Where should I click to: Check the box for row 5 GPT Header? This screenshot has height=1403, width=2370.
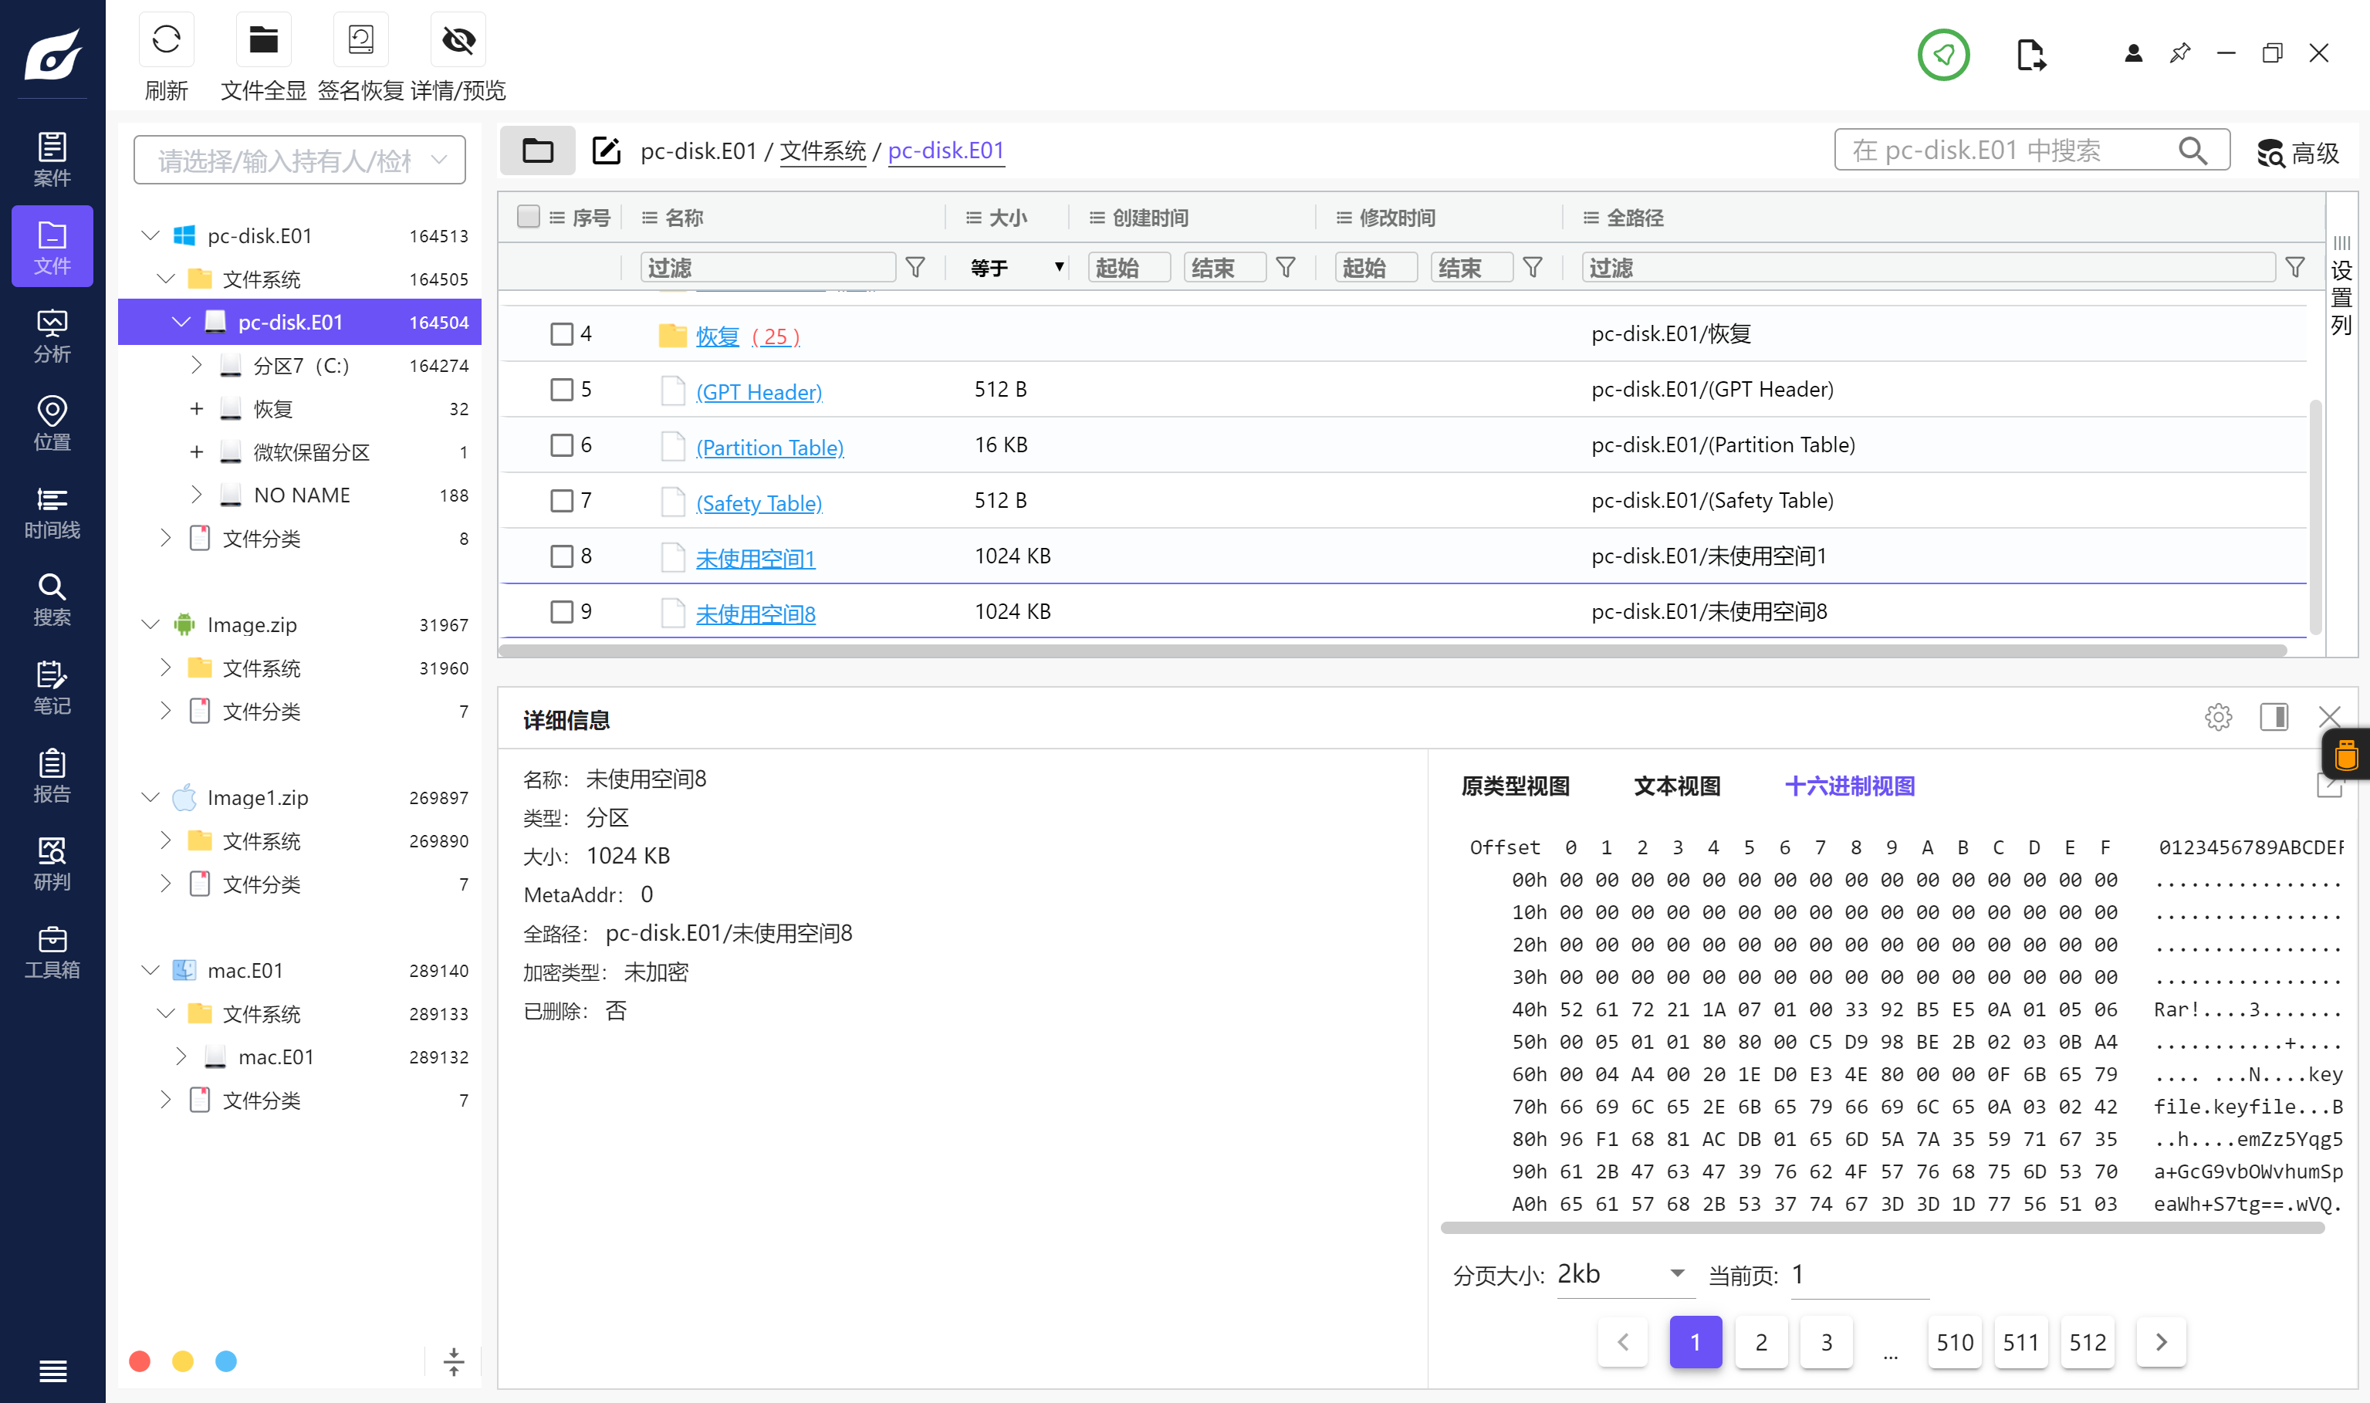pos(562,390)
